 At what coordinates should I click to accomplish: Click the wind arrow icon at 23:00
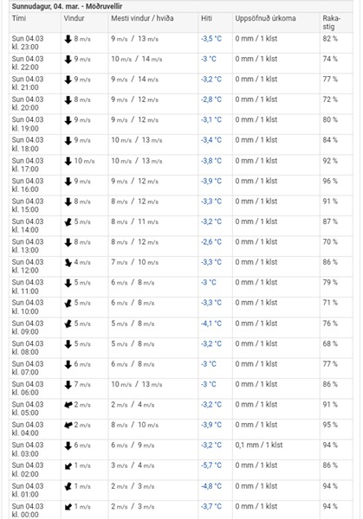68,39
